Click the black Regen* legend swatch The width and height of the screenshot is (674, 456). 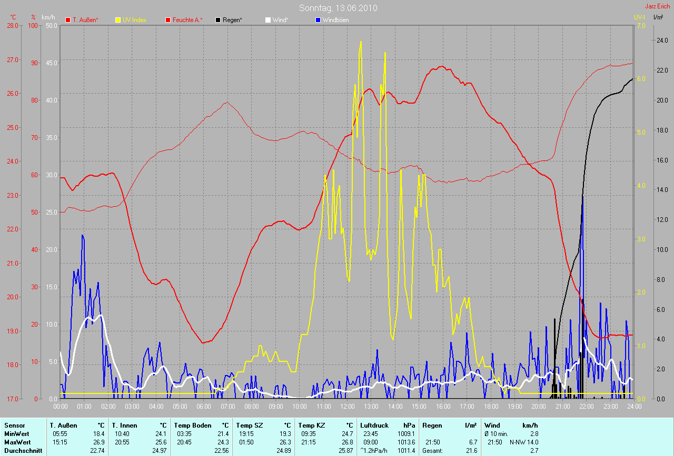click(219, 20)
